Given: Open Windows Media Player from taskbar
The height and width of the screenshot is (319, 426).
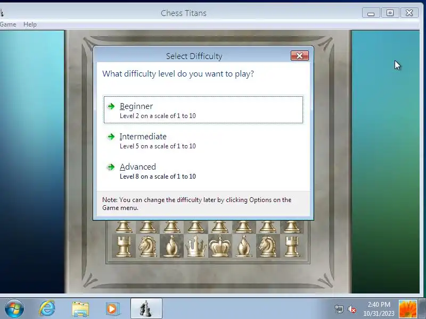Looking at the screenshot, I should point(112,309).
